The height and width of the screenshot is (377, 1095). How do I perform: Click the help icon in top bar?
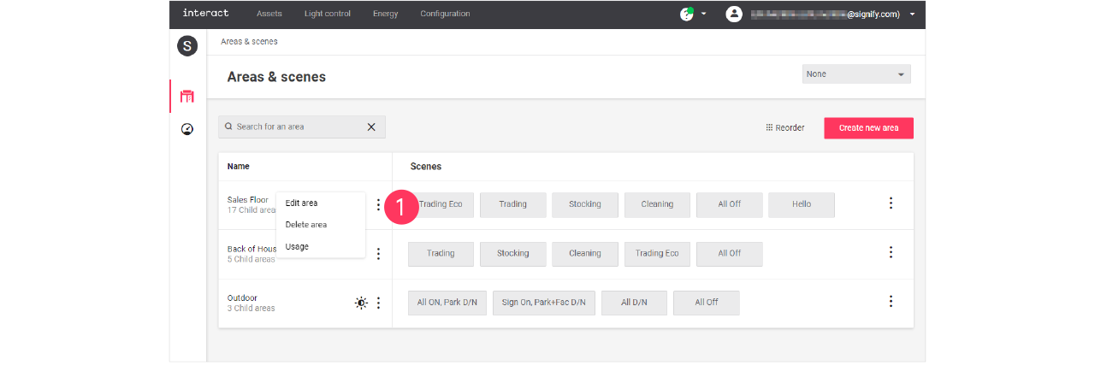686,14
